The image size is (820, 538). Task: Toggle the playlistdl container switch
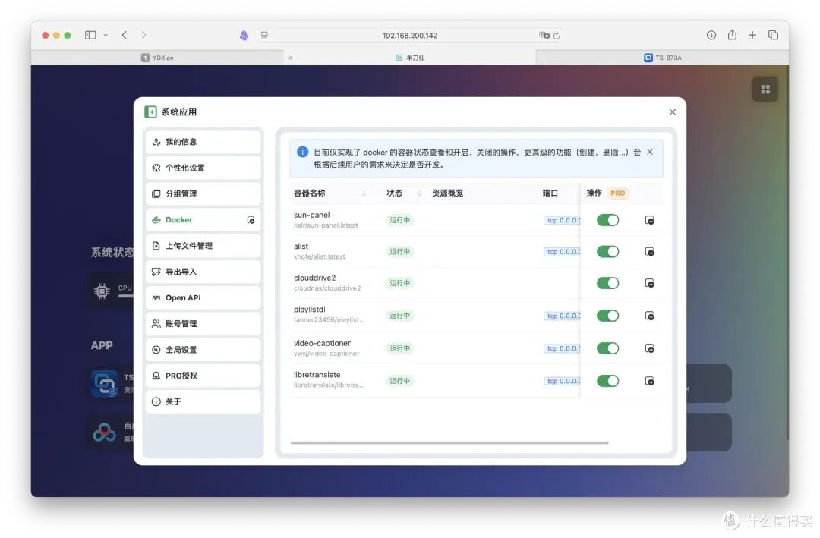607,316
